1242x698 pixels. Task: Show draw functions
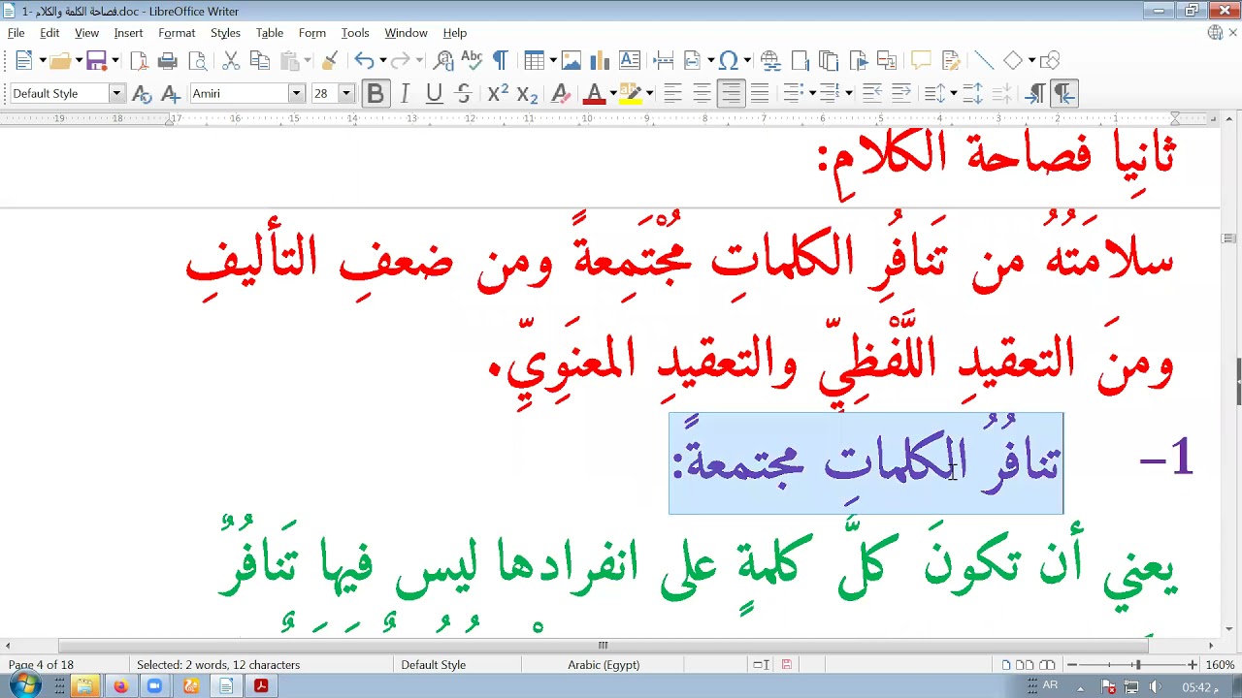[1050, 61]
